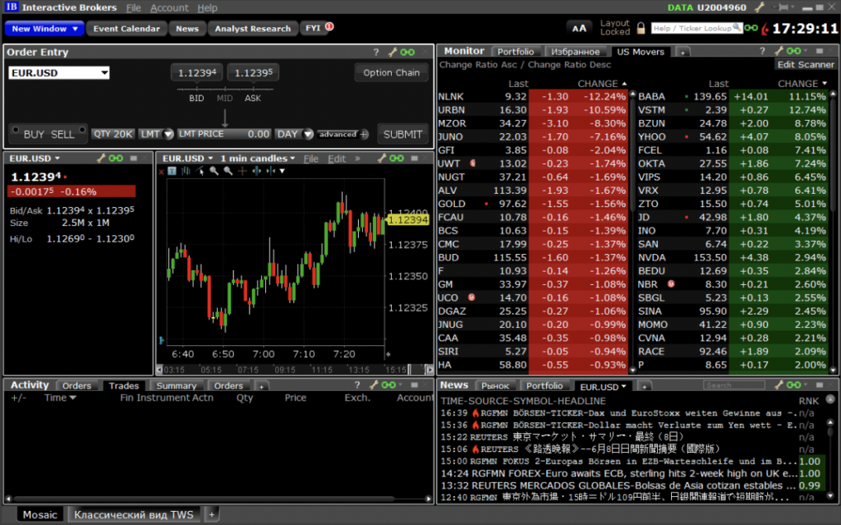Open the Account menu
Screen dimensions: 841x525
pos(169,7)
